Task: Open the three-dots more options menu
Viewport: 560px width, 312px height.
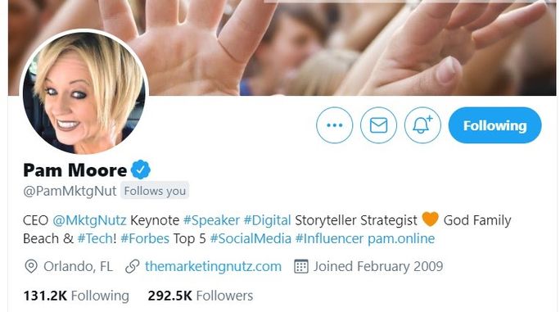Action: click(x=334, y=125)
